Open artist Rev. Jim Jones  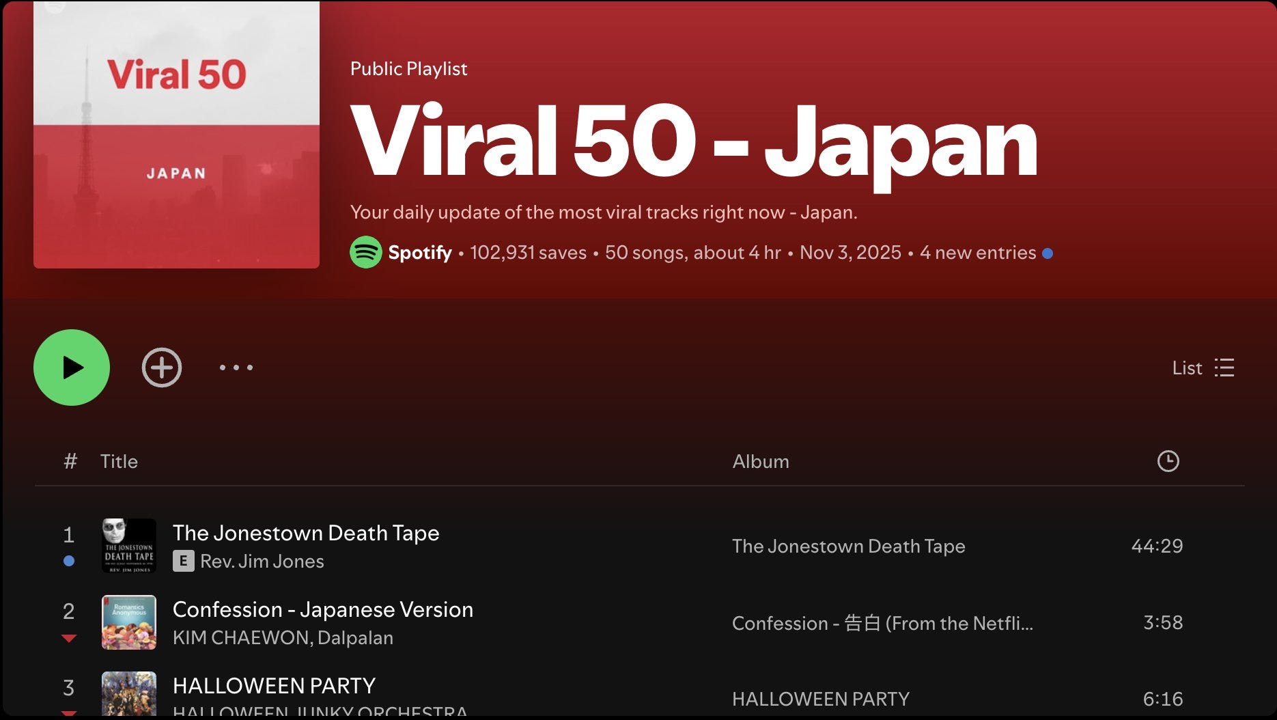tap(262, 562)
